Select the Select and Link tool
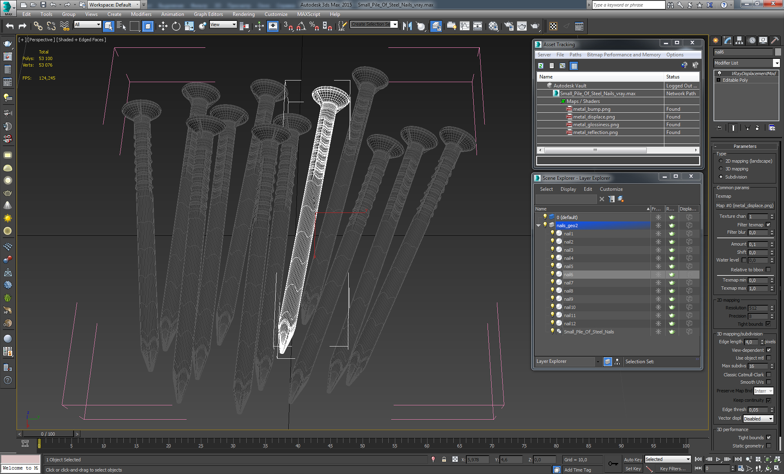This screenshot has height=474, width=784. (x=38, y=26)
